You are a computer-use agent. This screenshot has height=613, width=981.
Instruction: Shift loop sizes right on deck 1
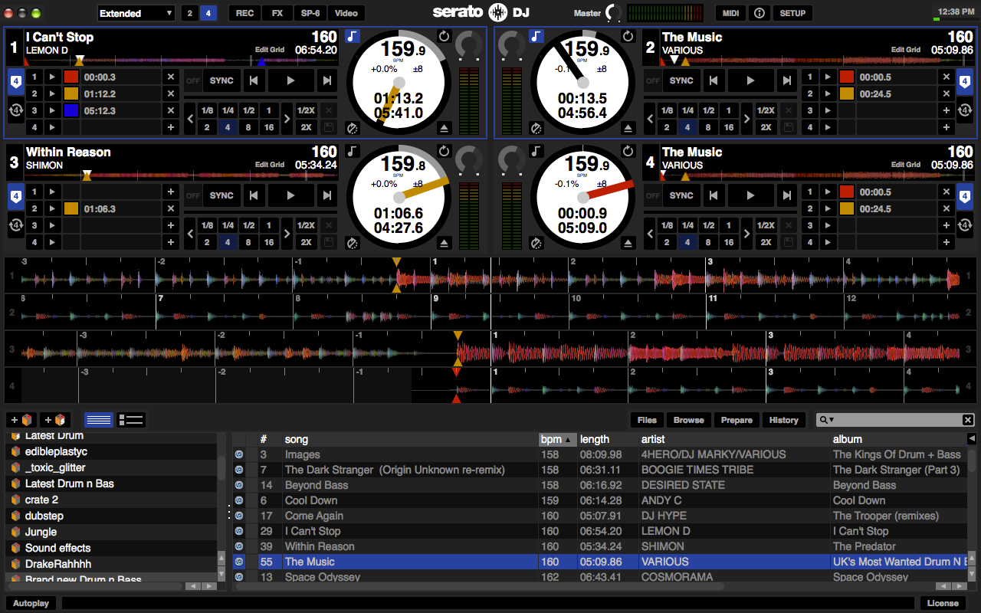pyautogui.click(x=287, y=119)
